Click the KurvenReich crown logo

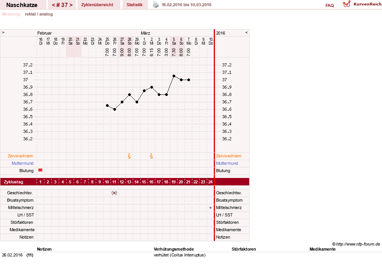pos(347,4)
